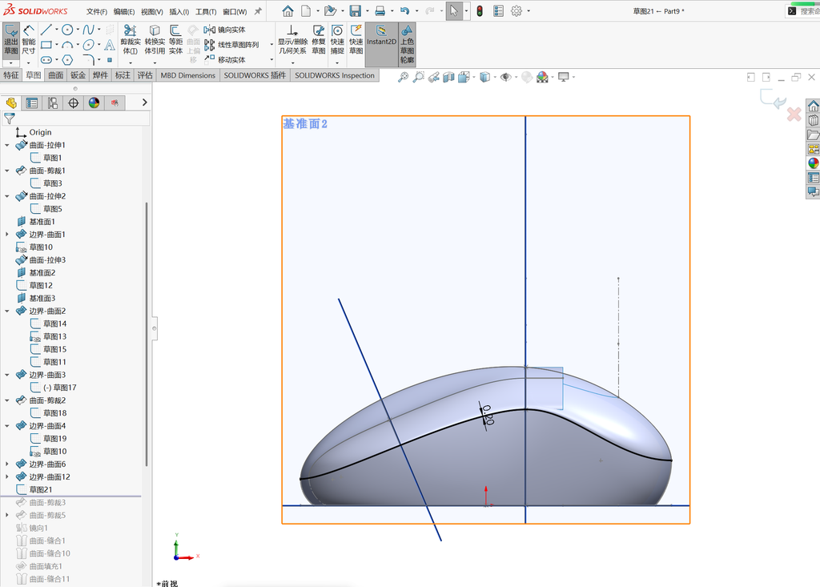Expand the 边界-曲面6 tree node
The height and width of the screenshot is (587, 820).
(x=7, y=464)
